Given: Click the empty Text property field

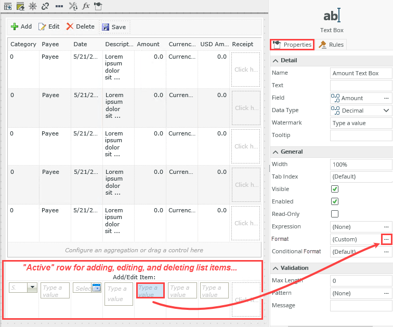Looking at the screenshot, I should [x=361, y=86].
